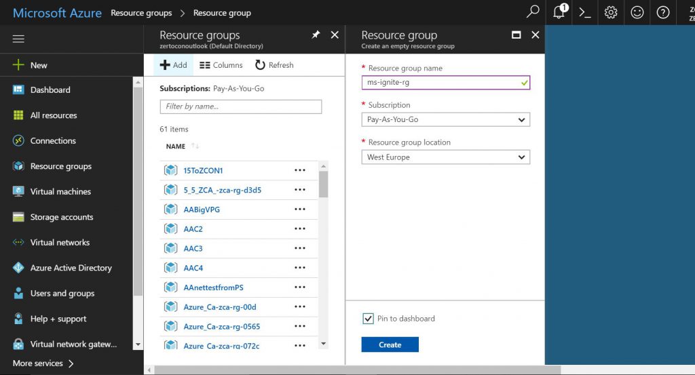This screenshot has width=695, height=375.
Task: Click the Resource group name field
Action: click(x=445, y=82)
